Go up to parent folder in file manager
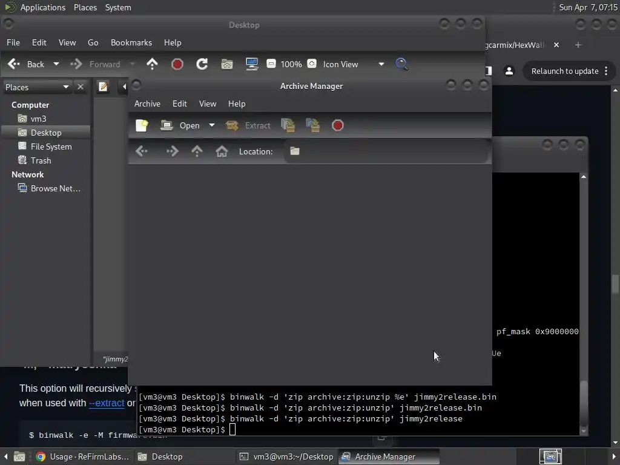The height and width of the screenshot is (465, 620). tap(152, 64)
